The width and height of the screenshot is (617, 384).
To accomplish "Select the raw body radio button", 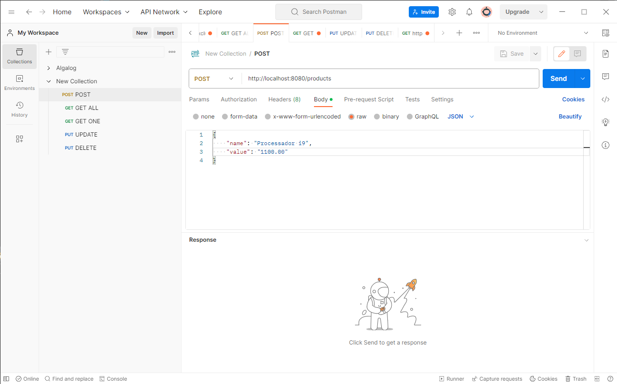I will [351, 116].
